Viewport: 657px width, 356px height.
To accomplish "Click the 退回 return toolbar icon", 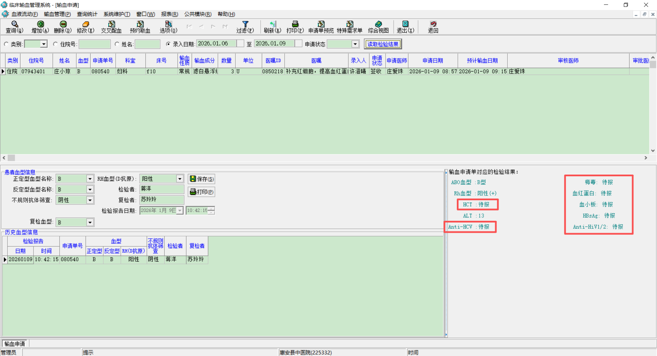I will coord(433,27).
